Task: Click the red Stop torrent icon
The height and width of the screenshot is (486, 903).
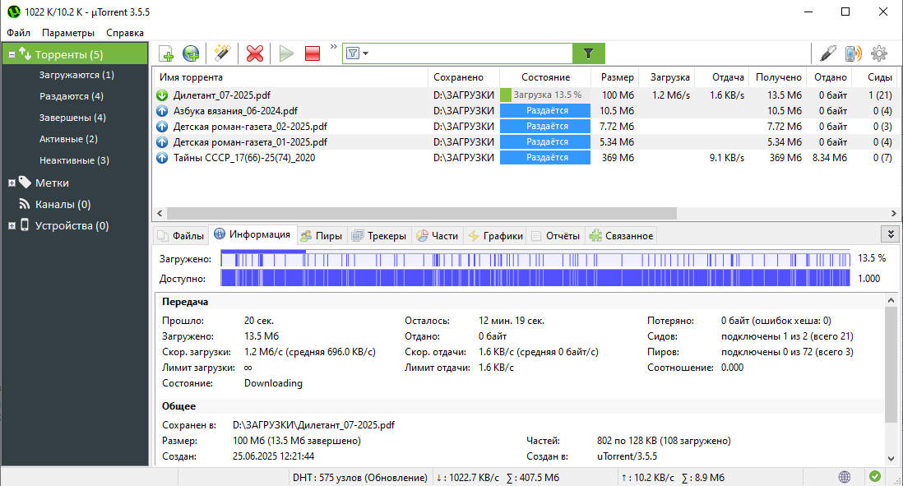Action: click(x=313, y=53)
